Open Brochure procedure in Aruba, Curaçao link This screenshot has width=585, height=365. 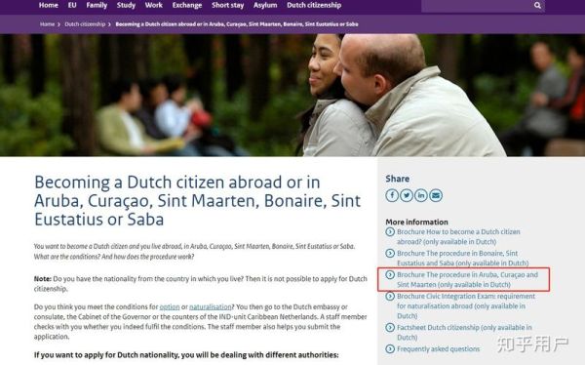[x=467, y=279]
